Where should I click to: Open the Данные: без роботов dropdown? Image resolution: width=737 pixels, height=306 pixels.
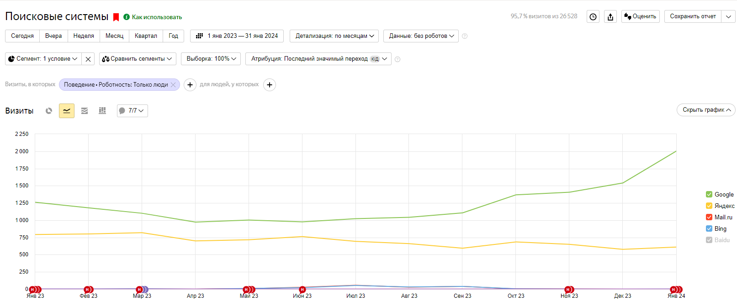click(x=421, y=36)
